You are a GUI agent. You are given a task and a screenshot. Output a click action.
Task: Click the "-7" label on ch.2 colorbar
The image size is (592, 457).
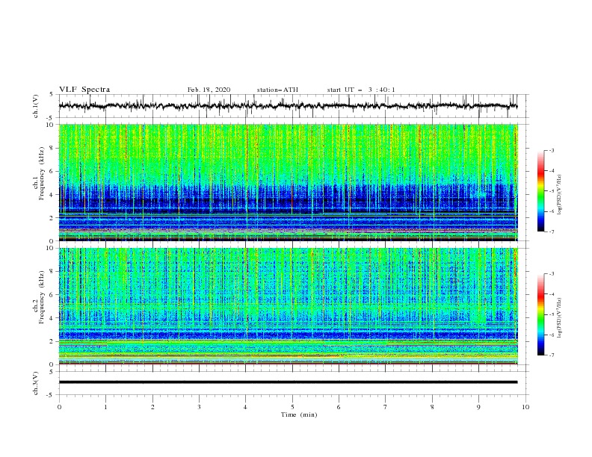552,355
